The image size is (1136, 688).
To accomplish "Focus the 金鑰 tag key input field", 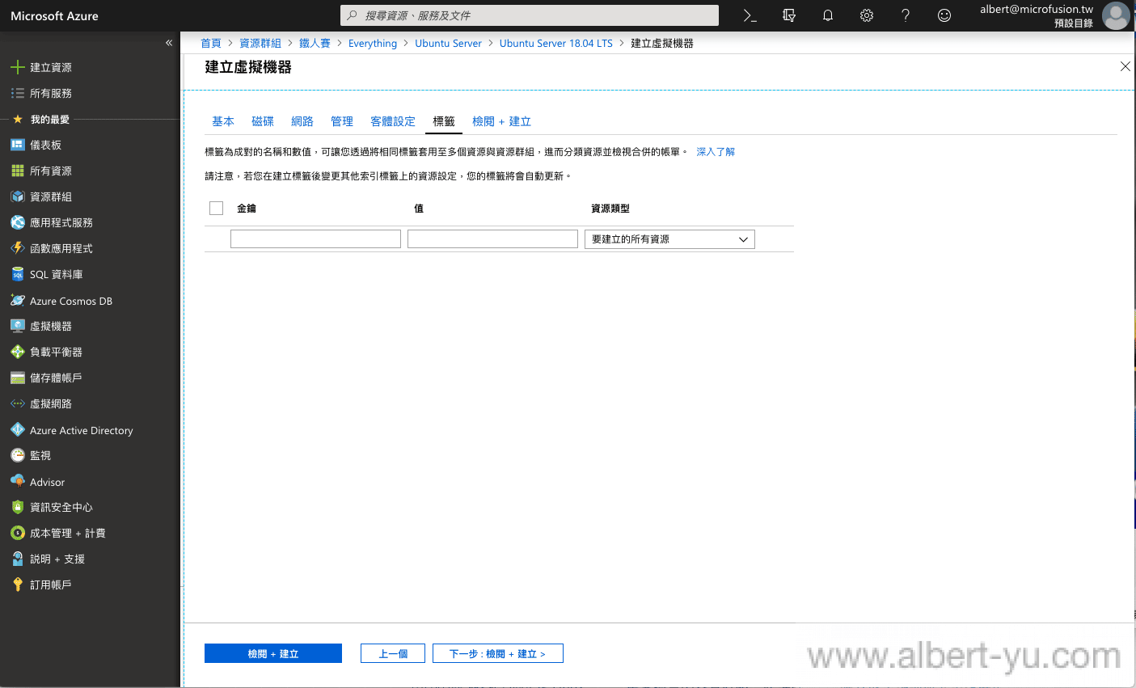I will [x=315, y=238].
